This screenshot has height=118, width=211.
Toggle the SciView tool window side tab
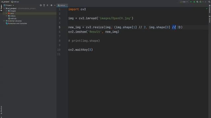click(x=210, y=19)
